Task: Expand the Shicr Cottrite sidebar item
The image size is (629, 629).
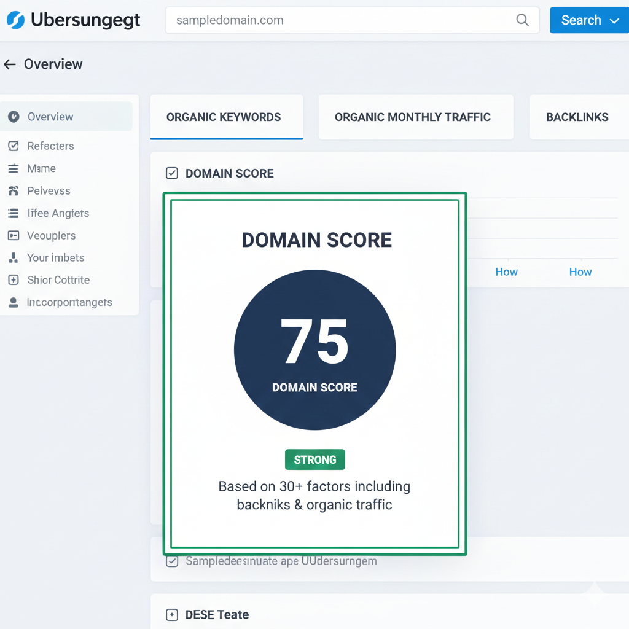Action: tap(13, 280)
